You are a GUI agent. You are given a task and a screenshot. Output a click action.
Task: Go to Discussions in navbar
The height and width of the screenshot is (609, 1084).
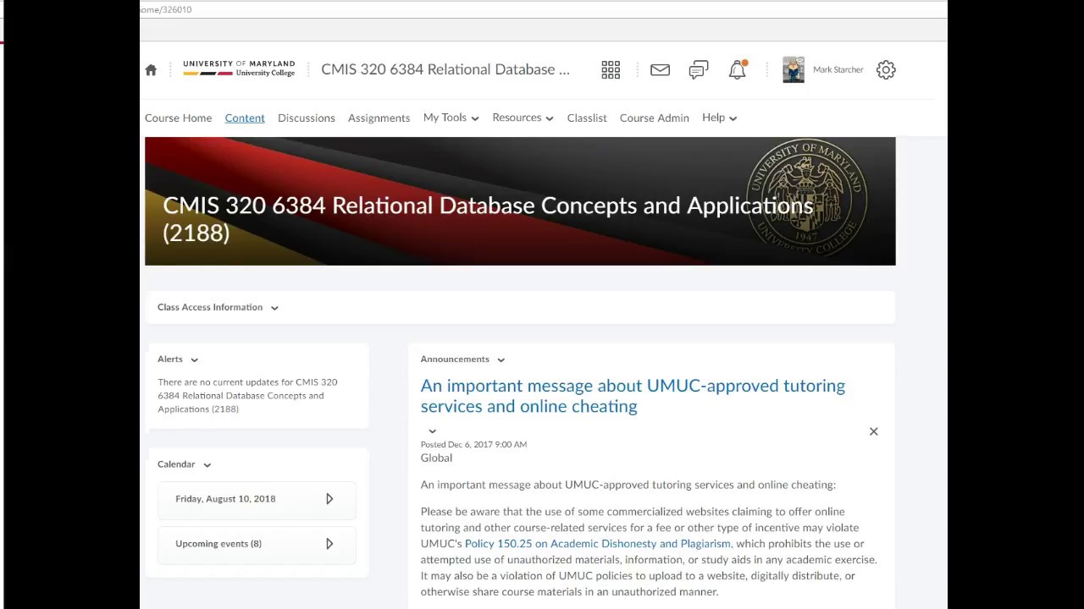pos(307,118)
